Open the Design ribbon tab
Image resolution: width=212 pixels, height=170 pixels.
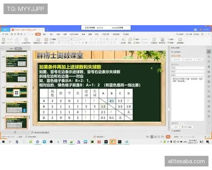(51, 34)
